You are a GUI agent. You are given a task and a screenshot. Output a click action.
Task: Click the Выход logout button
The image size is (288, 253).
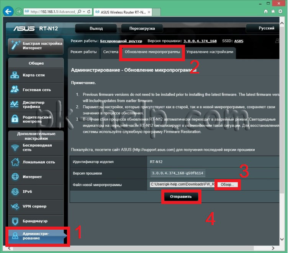tap(96, 28)
